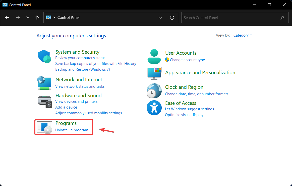Click Add a device link
This screenshot has height=186, width=292.
[66, 107]
